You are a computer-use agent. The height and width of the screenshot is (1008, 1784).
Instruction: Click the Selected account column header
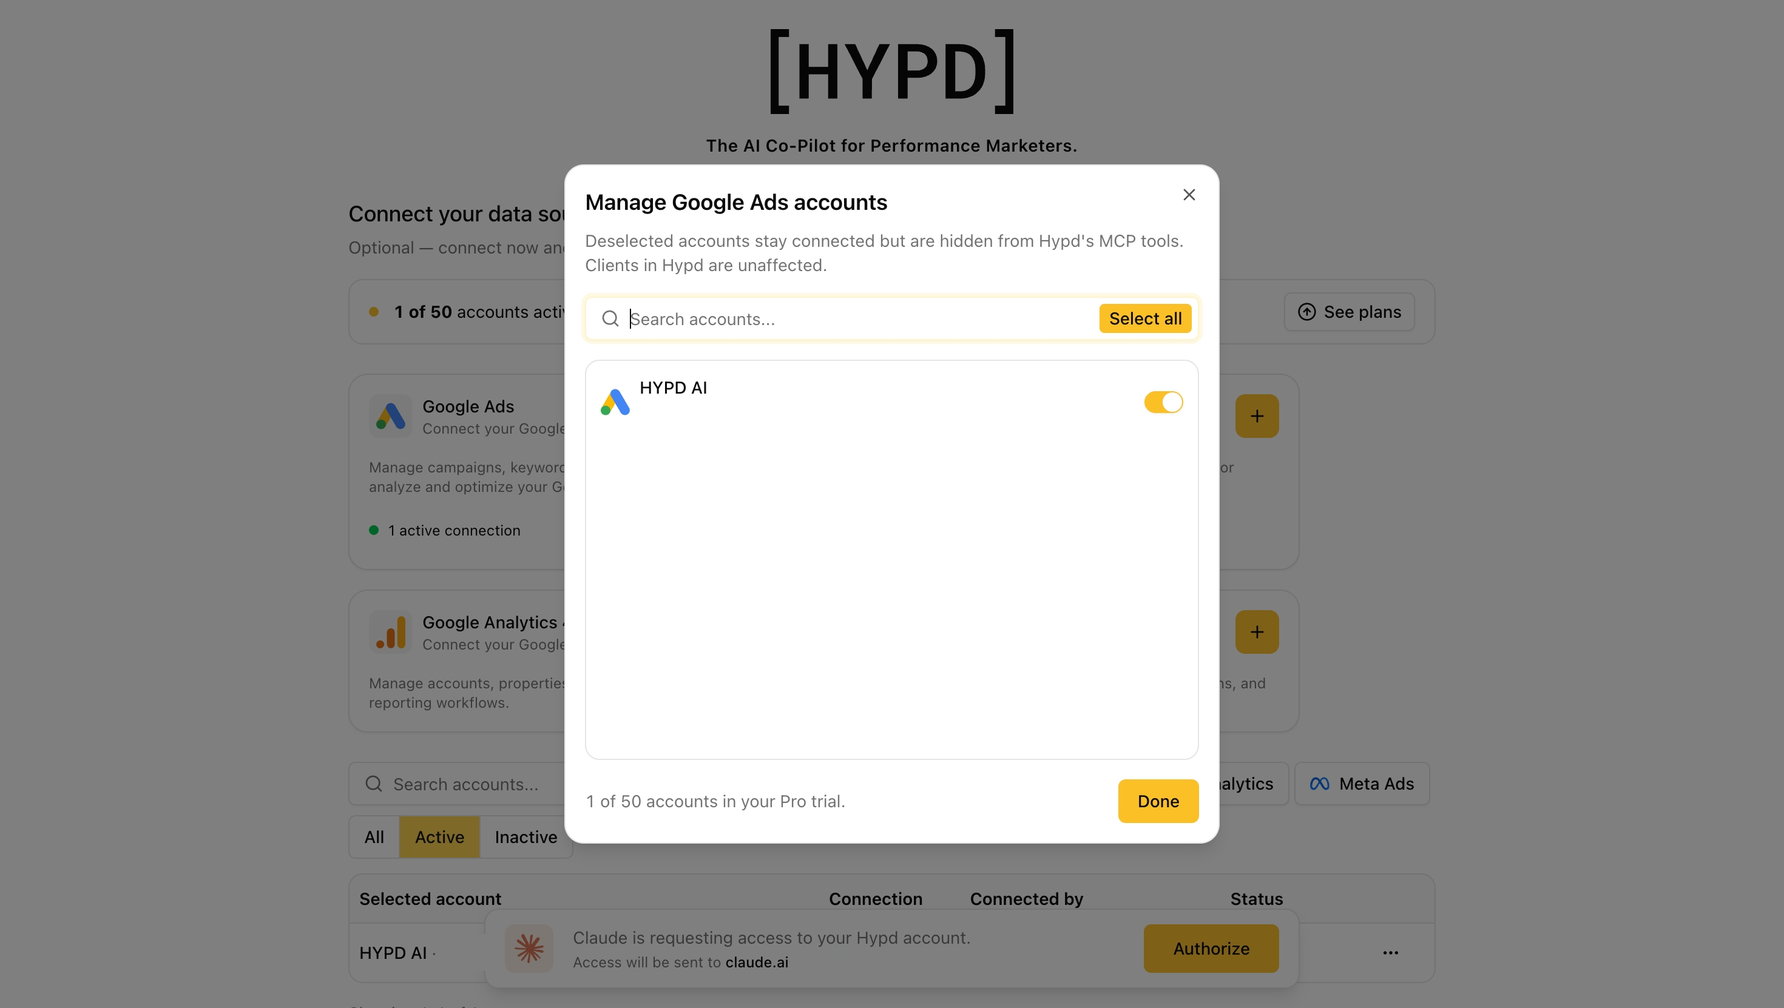[x=430, y=899]
